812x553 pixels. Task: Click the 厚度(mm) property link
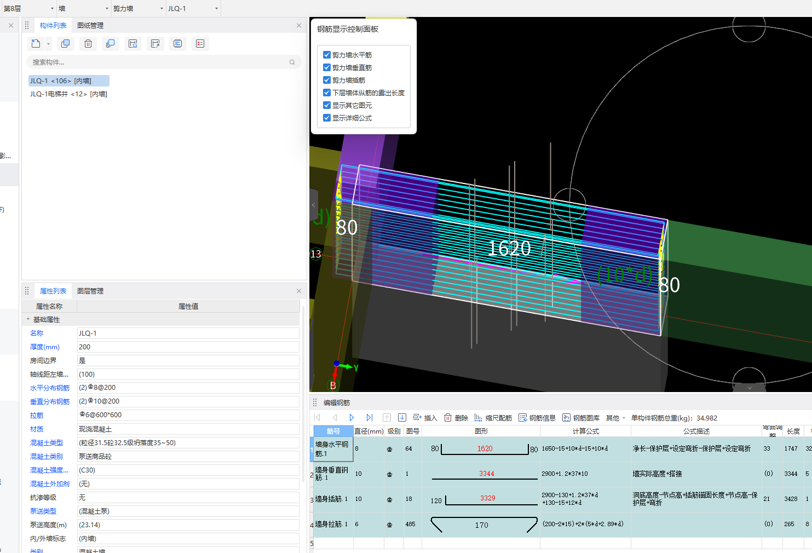45,347
